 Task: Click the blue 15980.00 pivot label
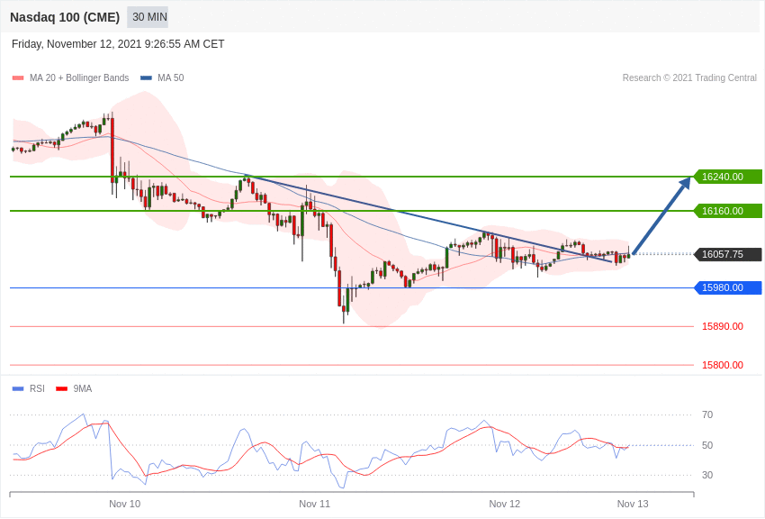[x=727, y=287]
